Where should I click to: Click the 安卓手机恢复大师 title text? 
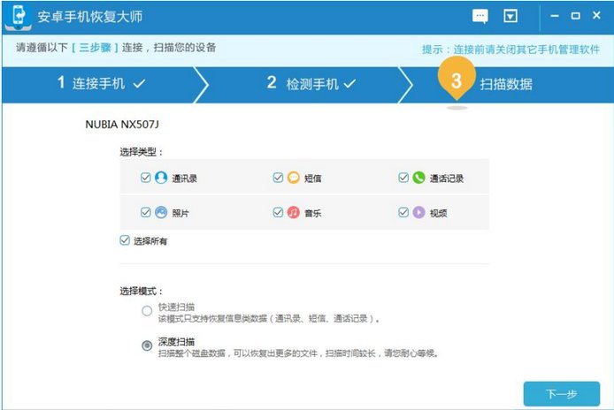click(90, 17)
